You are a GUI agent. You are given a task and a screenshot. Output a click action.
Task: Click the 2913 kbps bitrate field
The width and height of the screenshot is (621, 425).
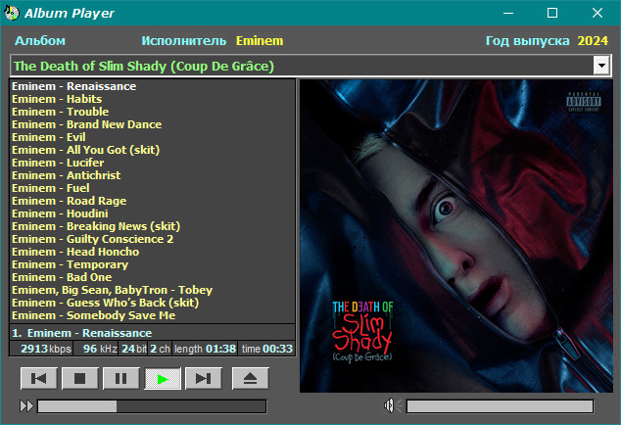pyautogui.click(x=41, y=349)
